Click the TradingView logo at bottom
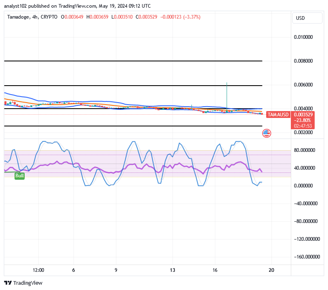Image resolution: width=328 pixels, height=290 pixels. tap(23, 283)
